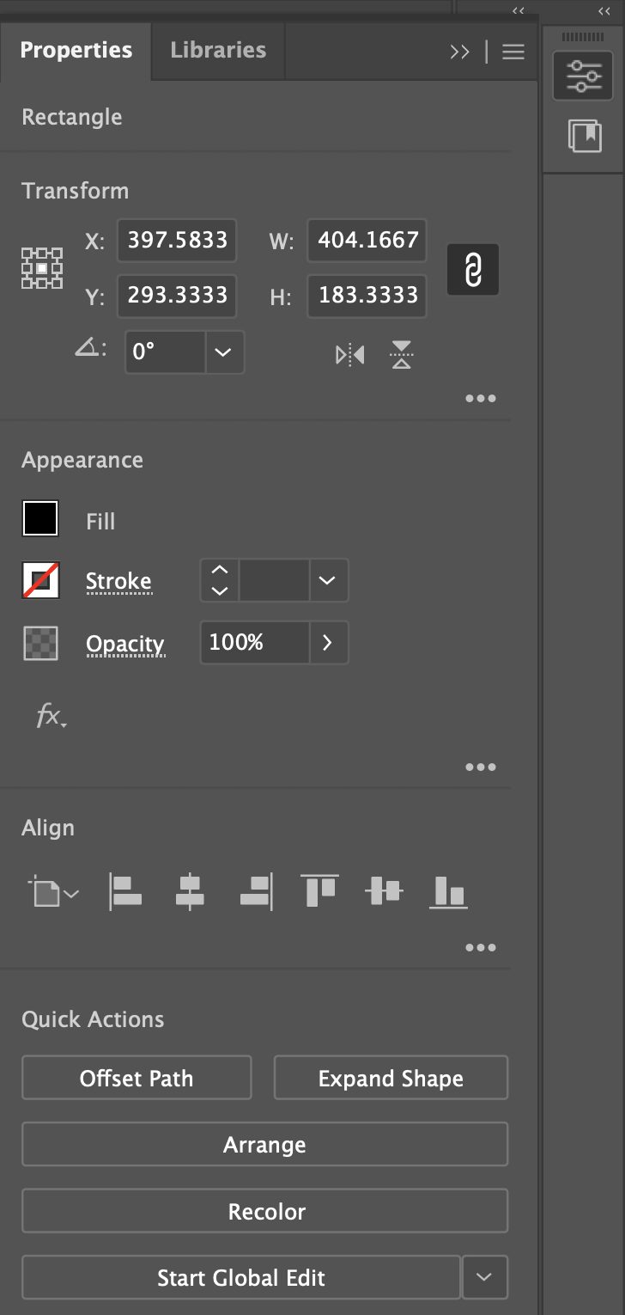Click Vertical Align Center icon
625x1315 pixels.
point(384,891)
